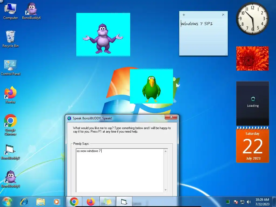
Task: Open Internet Explorer from the taskbar
Action: tap(24, 202)
